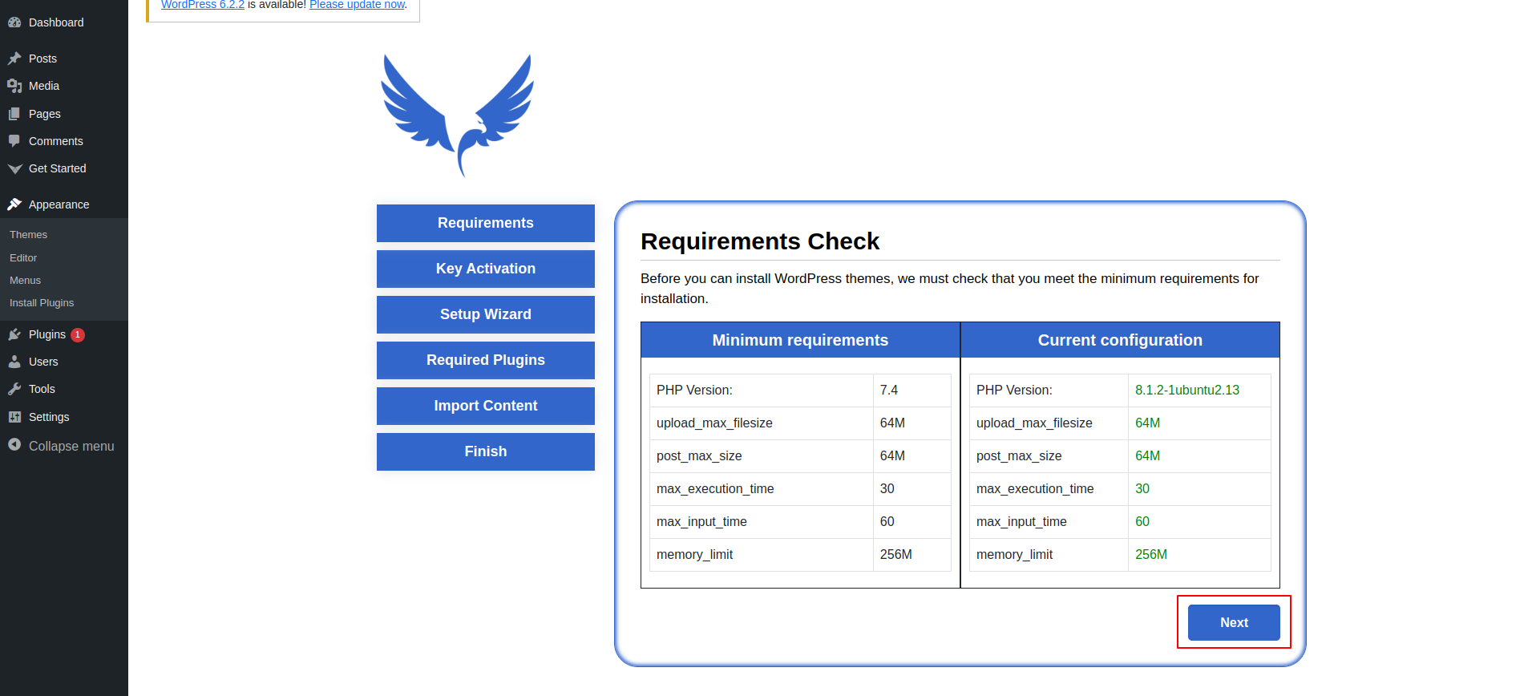The image size is (1532, 696).
Task: Select the Import Content step
Action: (486, 406)
